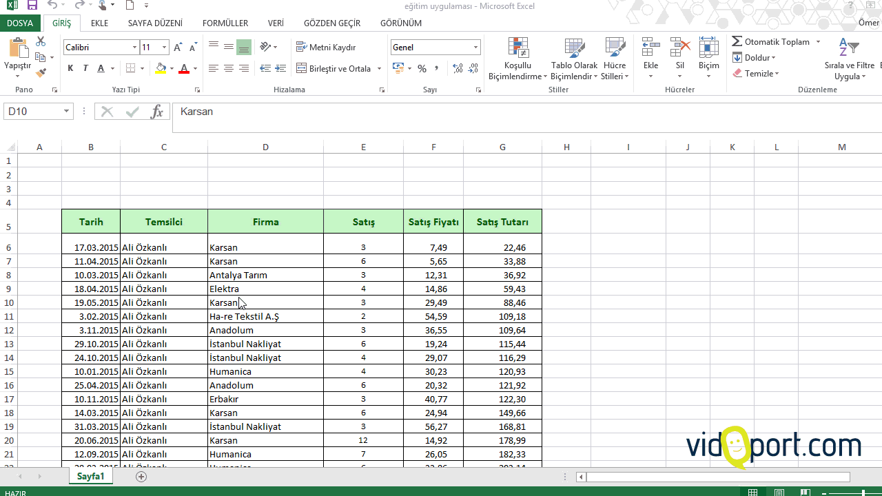The image size is (882, 496).
Task: Click the Increase Indent icon
Action: 280,69
